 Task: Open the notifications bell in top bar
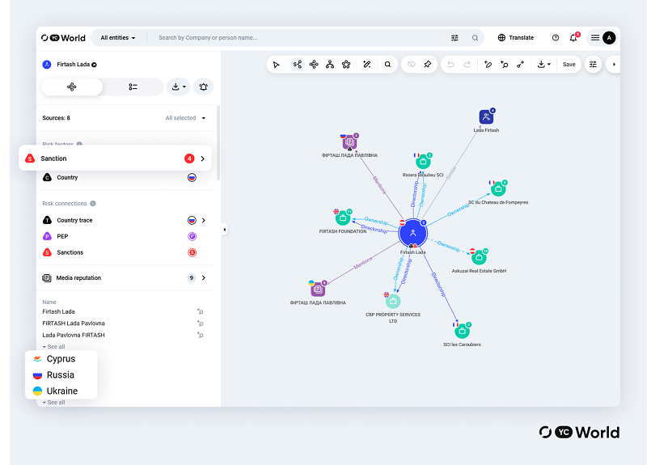pyautogui.click(x=573, y=37)
